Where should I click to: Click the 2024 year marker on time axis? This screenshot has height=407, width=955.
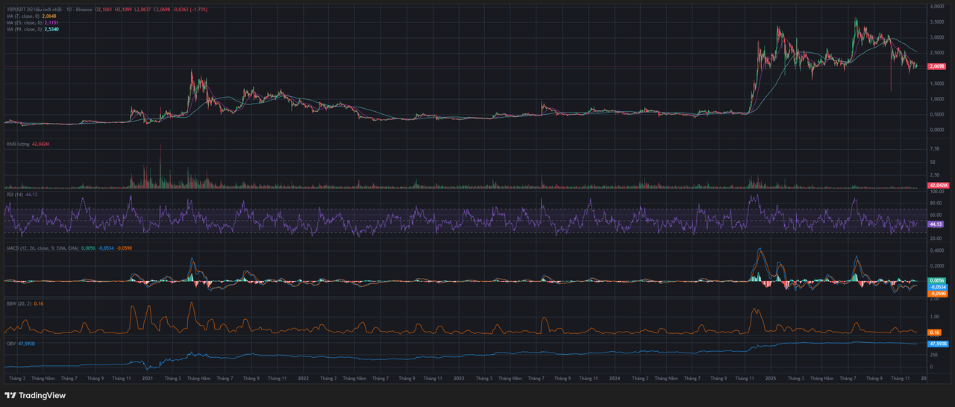(x=614, y=379)
